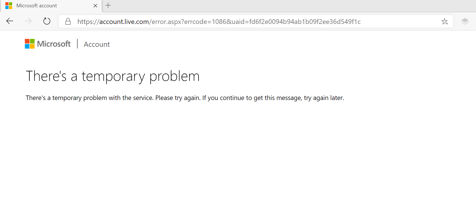Reload the page with the refresh icon
This screenshot has width=476, height=220.
(x=47, y=21)
